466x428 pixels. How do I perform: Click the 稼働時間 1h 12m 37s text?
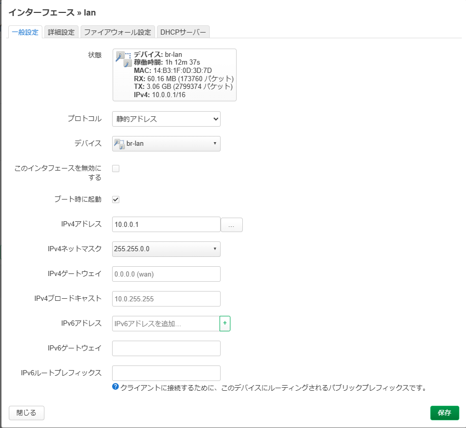(167, 63)
